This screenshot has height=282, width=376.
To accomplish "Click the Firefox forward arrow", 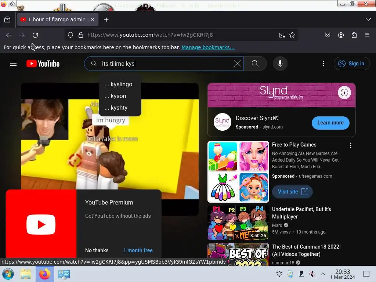I will (x=22, y=35).
